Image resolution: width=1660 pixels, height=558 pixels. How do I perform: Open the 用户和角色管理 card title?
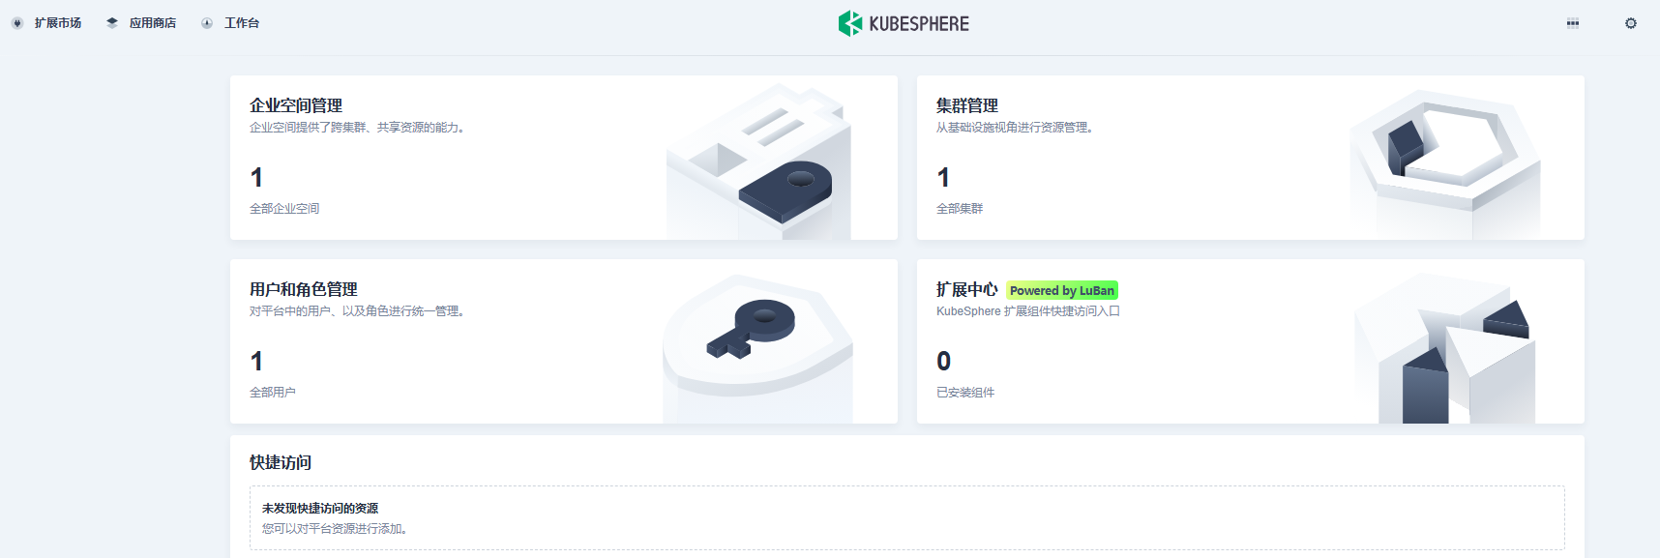click(x=304, y=289)
